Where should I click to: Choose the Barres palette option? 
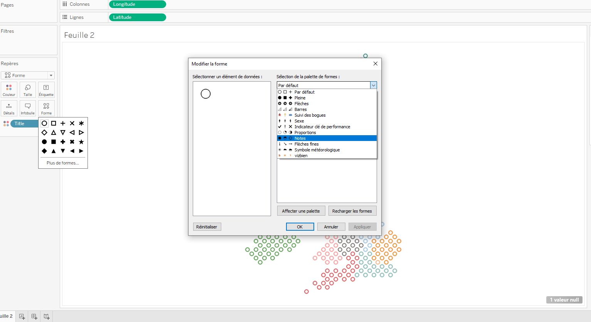(x=327, y=109)
